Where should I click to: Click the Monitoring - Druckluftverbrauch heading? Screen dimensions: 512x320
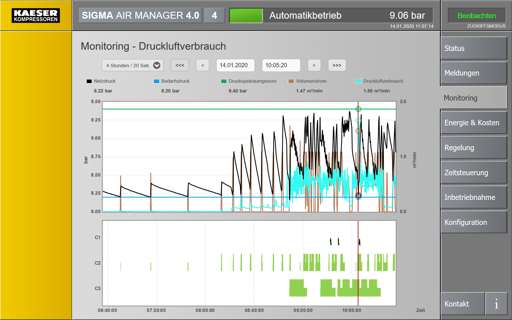point(153,46)
